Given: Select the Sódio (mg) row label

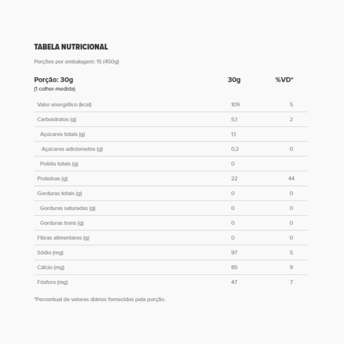Looking at the screenshot, I should point(50,252).
